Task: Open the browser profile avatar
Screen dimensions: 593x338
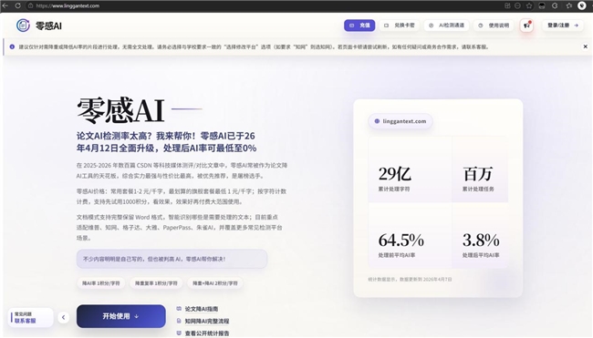Action: [582, 5]
